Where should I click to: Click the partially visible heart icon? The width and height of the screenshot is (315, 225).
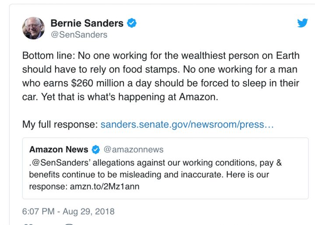click(28, 224)
